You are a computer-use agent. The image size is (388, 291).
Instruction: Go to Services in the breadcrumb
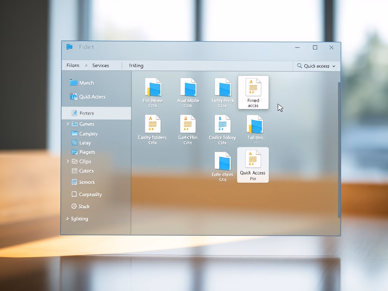100,66
